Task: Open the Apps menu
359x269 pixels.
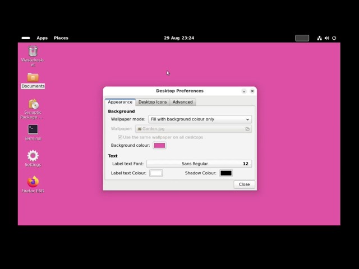Action: click(x=42, y=38)
